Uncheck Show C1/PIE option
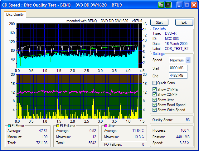This screenshot has height=151, width=199. click(154, 90)
